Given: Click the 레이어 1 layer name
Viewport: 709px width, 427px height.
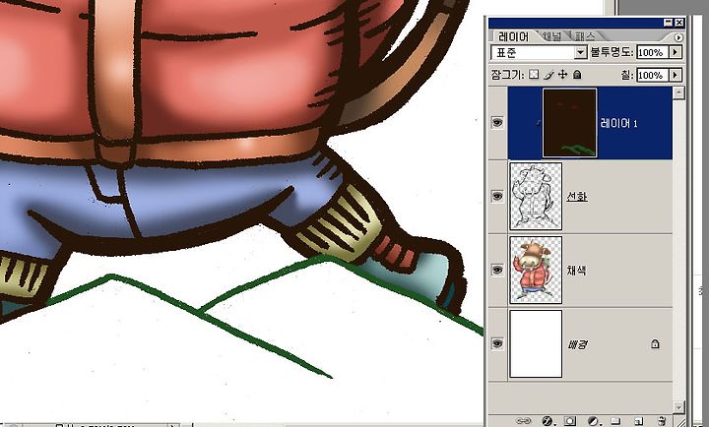Looking at the screenshot, I should point(618,123).
